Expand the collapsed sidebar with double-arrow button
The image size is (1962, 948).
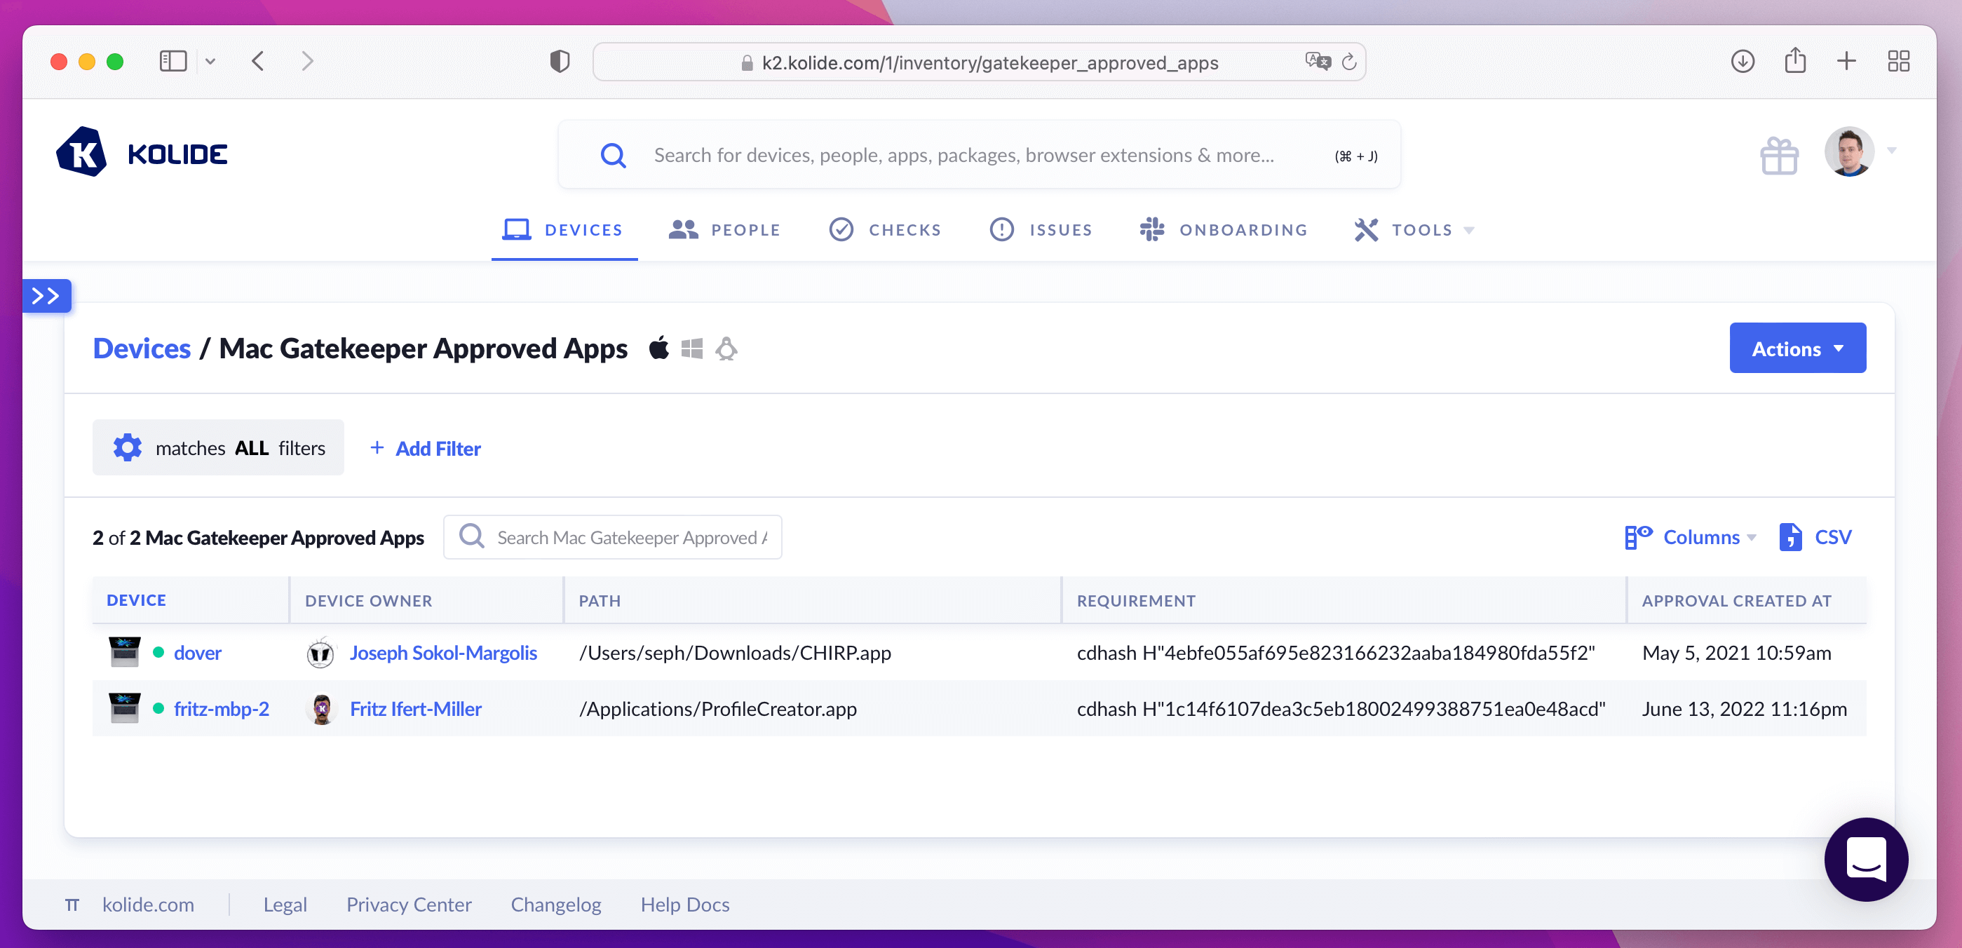pyautogui.click(x=46, y=295)
